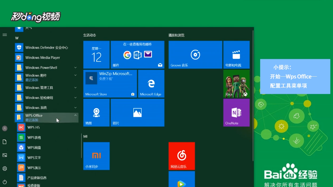Open Groove 音乐 tile
This screenshot has height=187, width=333.
pyautogui.click(x=195, y=55)
